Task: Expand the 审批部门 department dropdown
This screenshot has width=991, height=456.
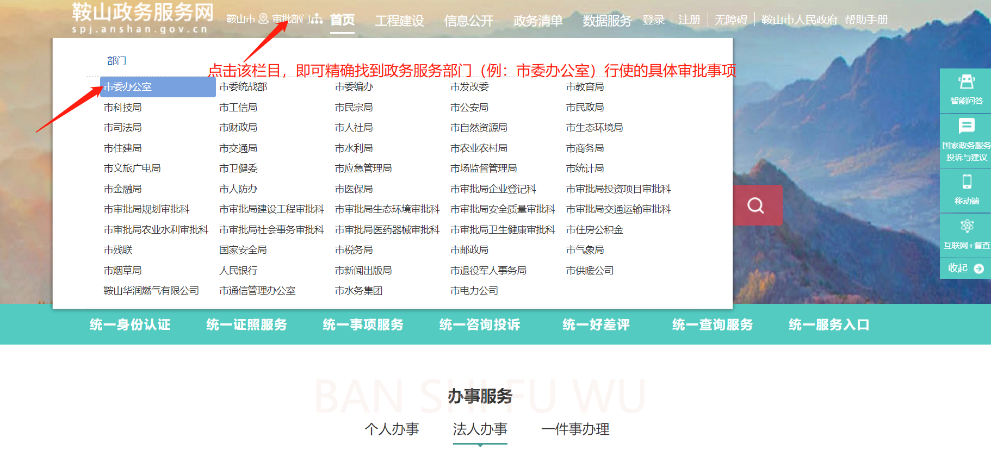Action: coord(297,20)
